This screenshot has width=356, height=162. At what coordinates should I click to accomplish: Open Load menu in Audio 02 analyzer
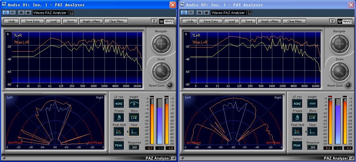point(232,21)
